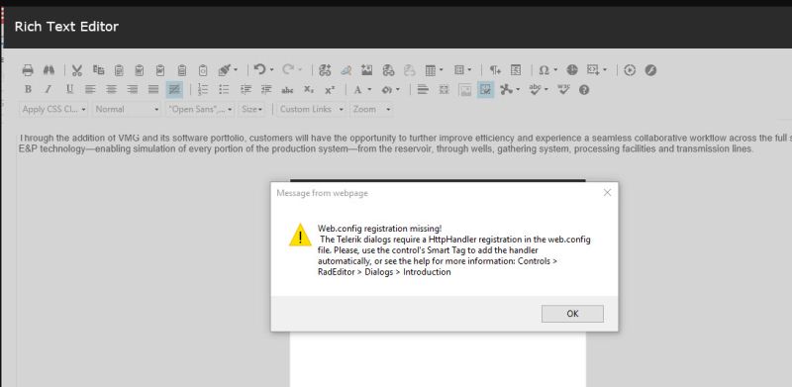Align text left
This screenshot has height=387, width=792.
pyautogui.click(x=90, y=89)
